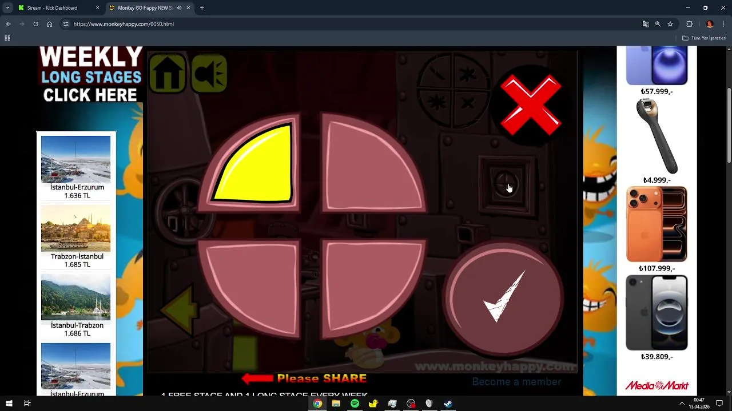The image size is (732, 411).
Task: Click the game's green home icon
Action: point(168,73)
